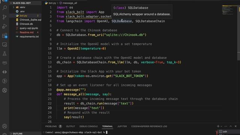Screen dimensions: 240x135
Task: Select the TERMINAL panel tab
Action: coord(108,126)
